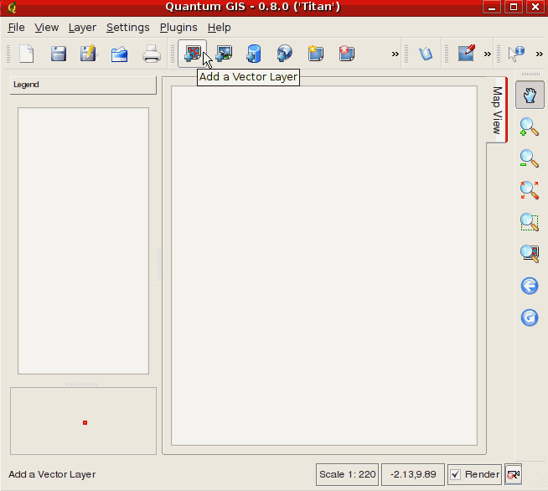Image resolution: width=548 pixels, height=491 pixels.
Task: Open the Plugins menu
Action: coord(178,28)
